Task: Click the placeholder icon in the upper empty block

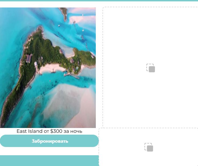Action: (151, 68)
